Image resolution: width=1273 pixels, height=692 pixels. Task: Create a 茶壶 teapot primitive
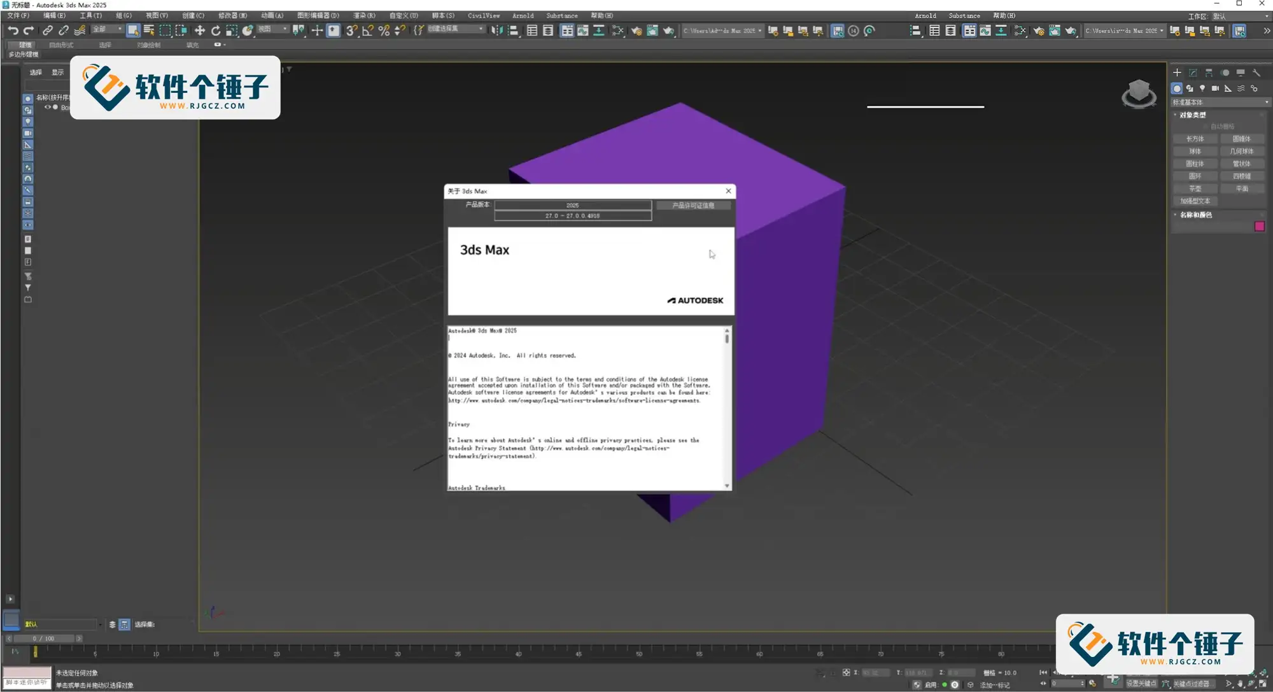coord(1195,188)
